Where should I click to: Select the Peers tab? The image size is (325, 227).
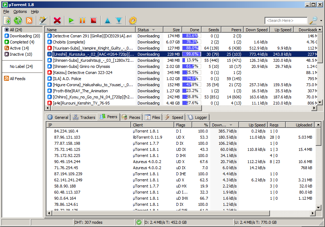click(x=108, y=117)
